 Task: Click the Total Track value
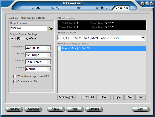[77, 23]
